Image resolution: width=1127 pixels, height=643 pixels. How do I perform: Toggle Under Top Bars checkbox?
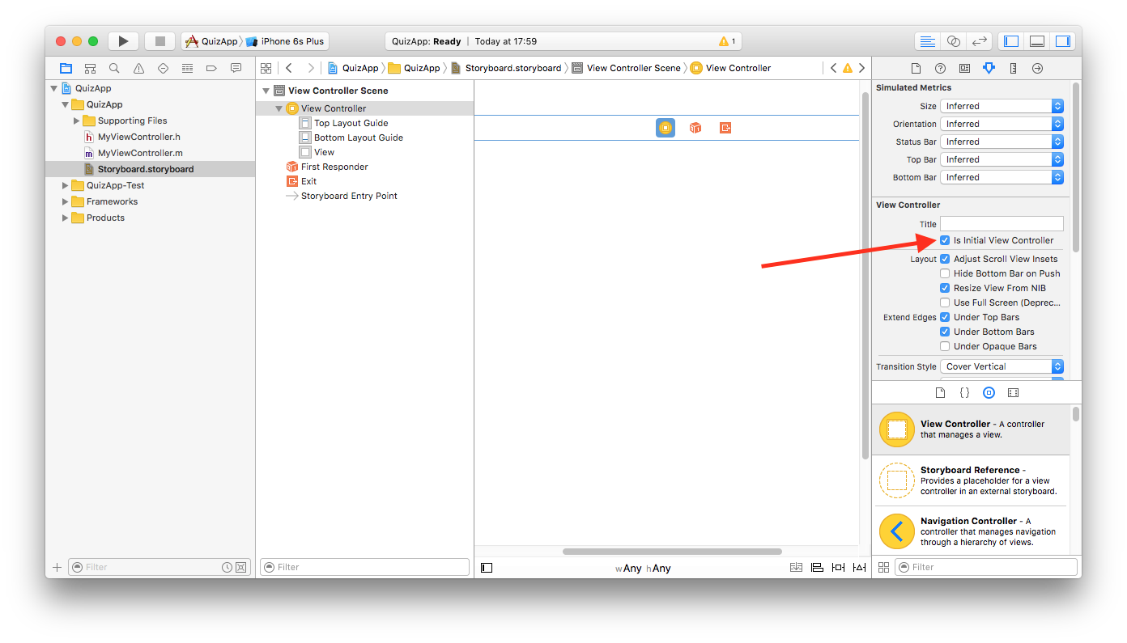[x=945, y=317]
